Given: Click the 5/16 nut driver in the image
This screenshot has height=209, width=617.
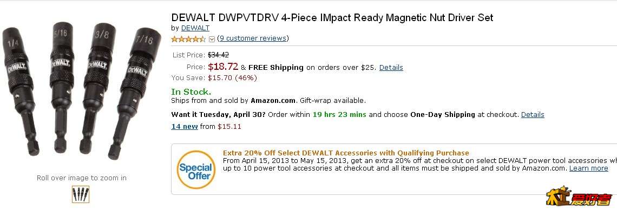Looking at the screenshot, I should click(x=62, y=87).
